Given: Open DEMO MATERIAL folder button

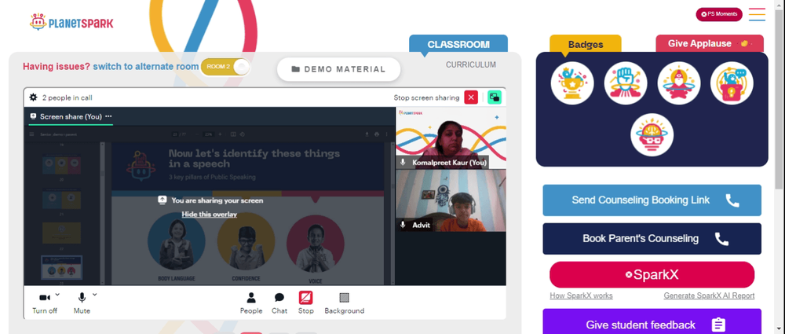Looking at the screenshot, I should click(x=339, y=69).
